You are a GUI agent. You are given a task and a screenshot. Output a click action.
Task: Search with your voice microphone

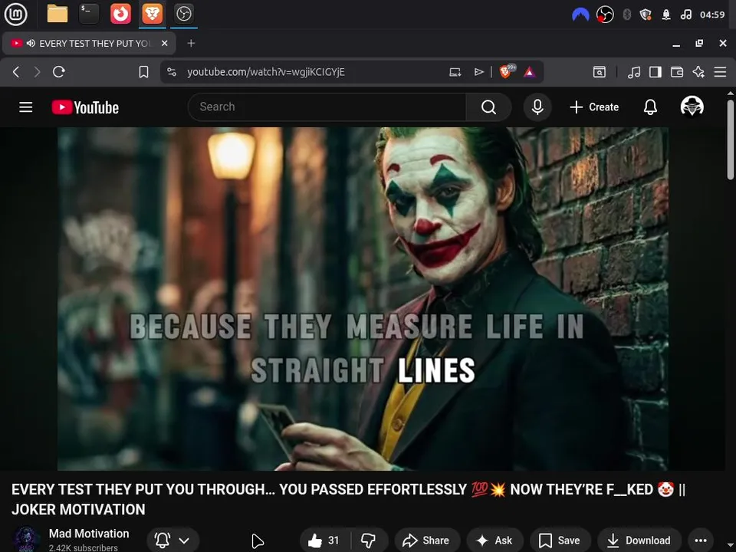(x=537, y=107)
